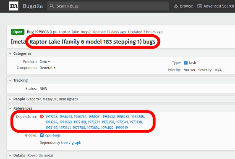Click the task type clipboard icon
Image resolution: width=235 pixels, height=159 pixels.
185,63
